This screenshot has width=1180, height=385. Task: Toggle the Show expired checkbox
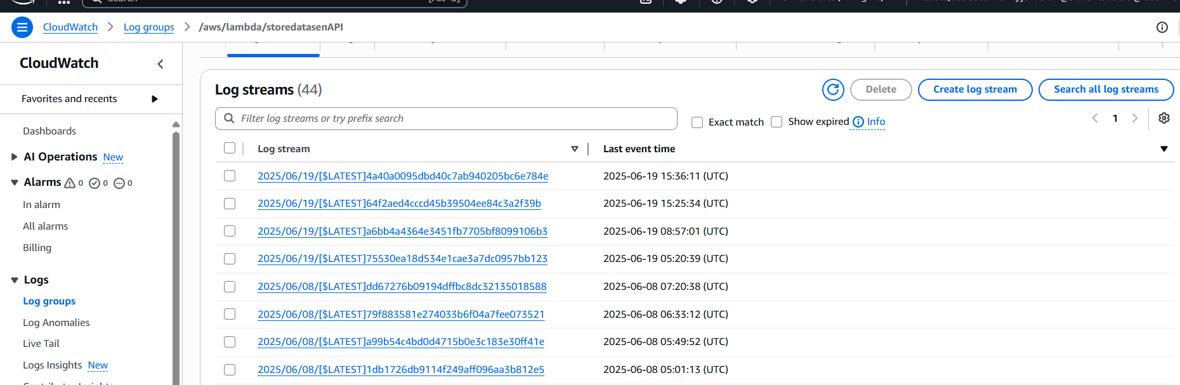(x=777, y=122)
